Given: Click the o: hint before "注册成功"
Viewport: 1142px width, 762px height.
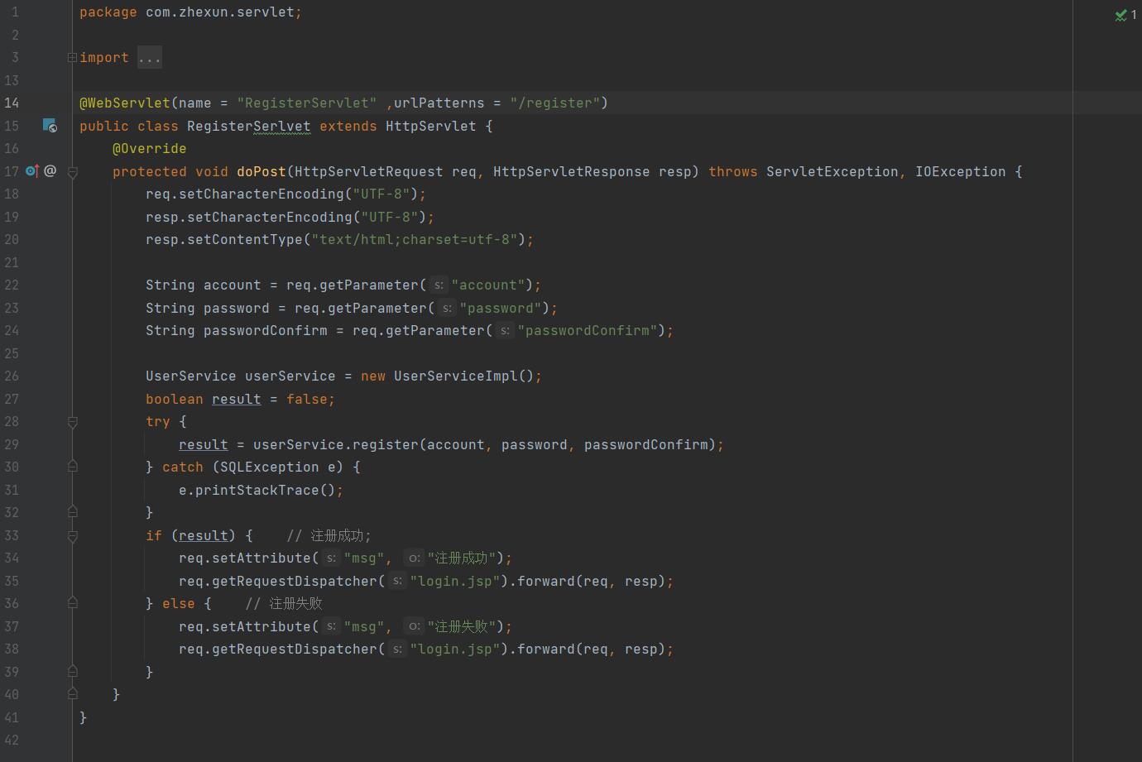Looking at the screenshot, I should (x=414, y=558).
